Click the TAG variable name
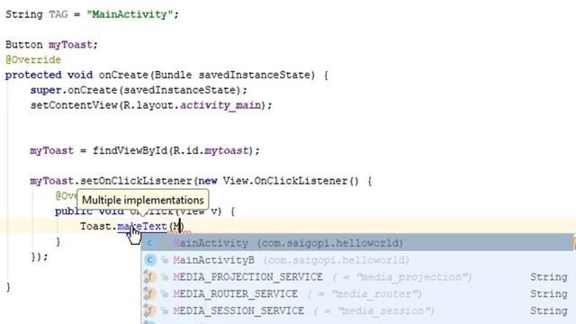The height and width of the screenshot is (324, 576). pyautogui.click(x=58, y=14)
